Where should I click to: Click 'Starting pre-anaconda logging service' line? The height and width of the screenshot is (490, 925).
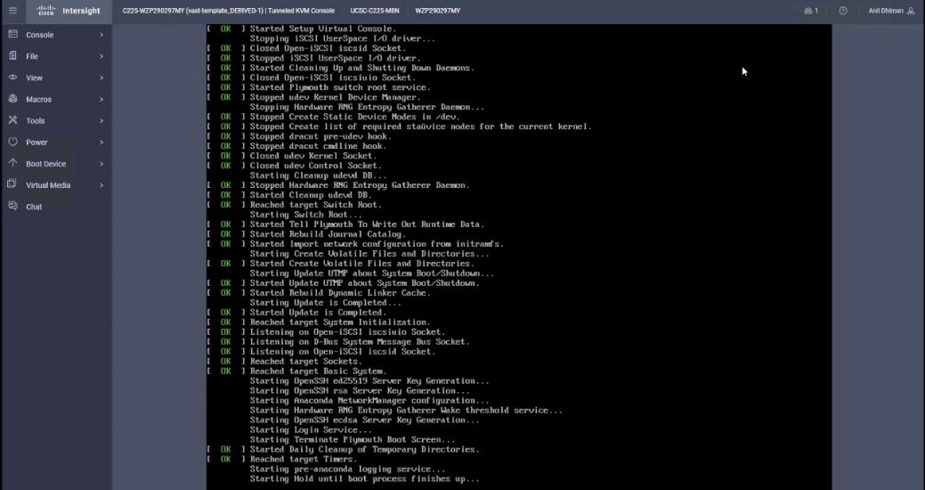coord(347,469)
